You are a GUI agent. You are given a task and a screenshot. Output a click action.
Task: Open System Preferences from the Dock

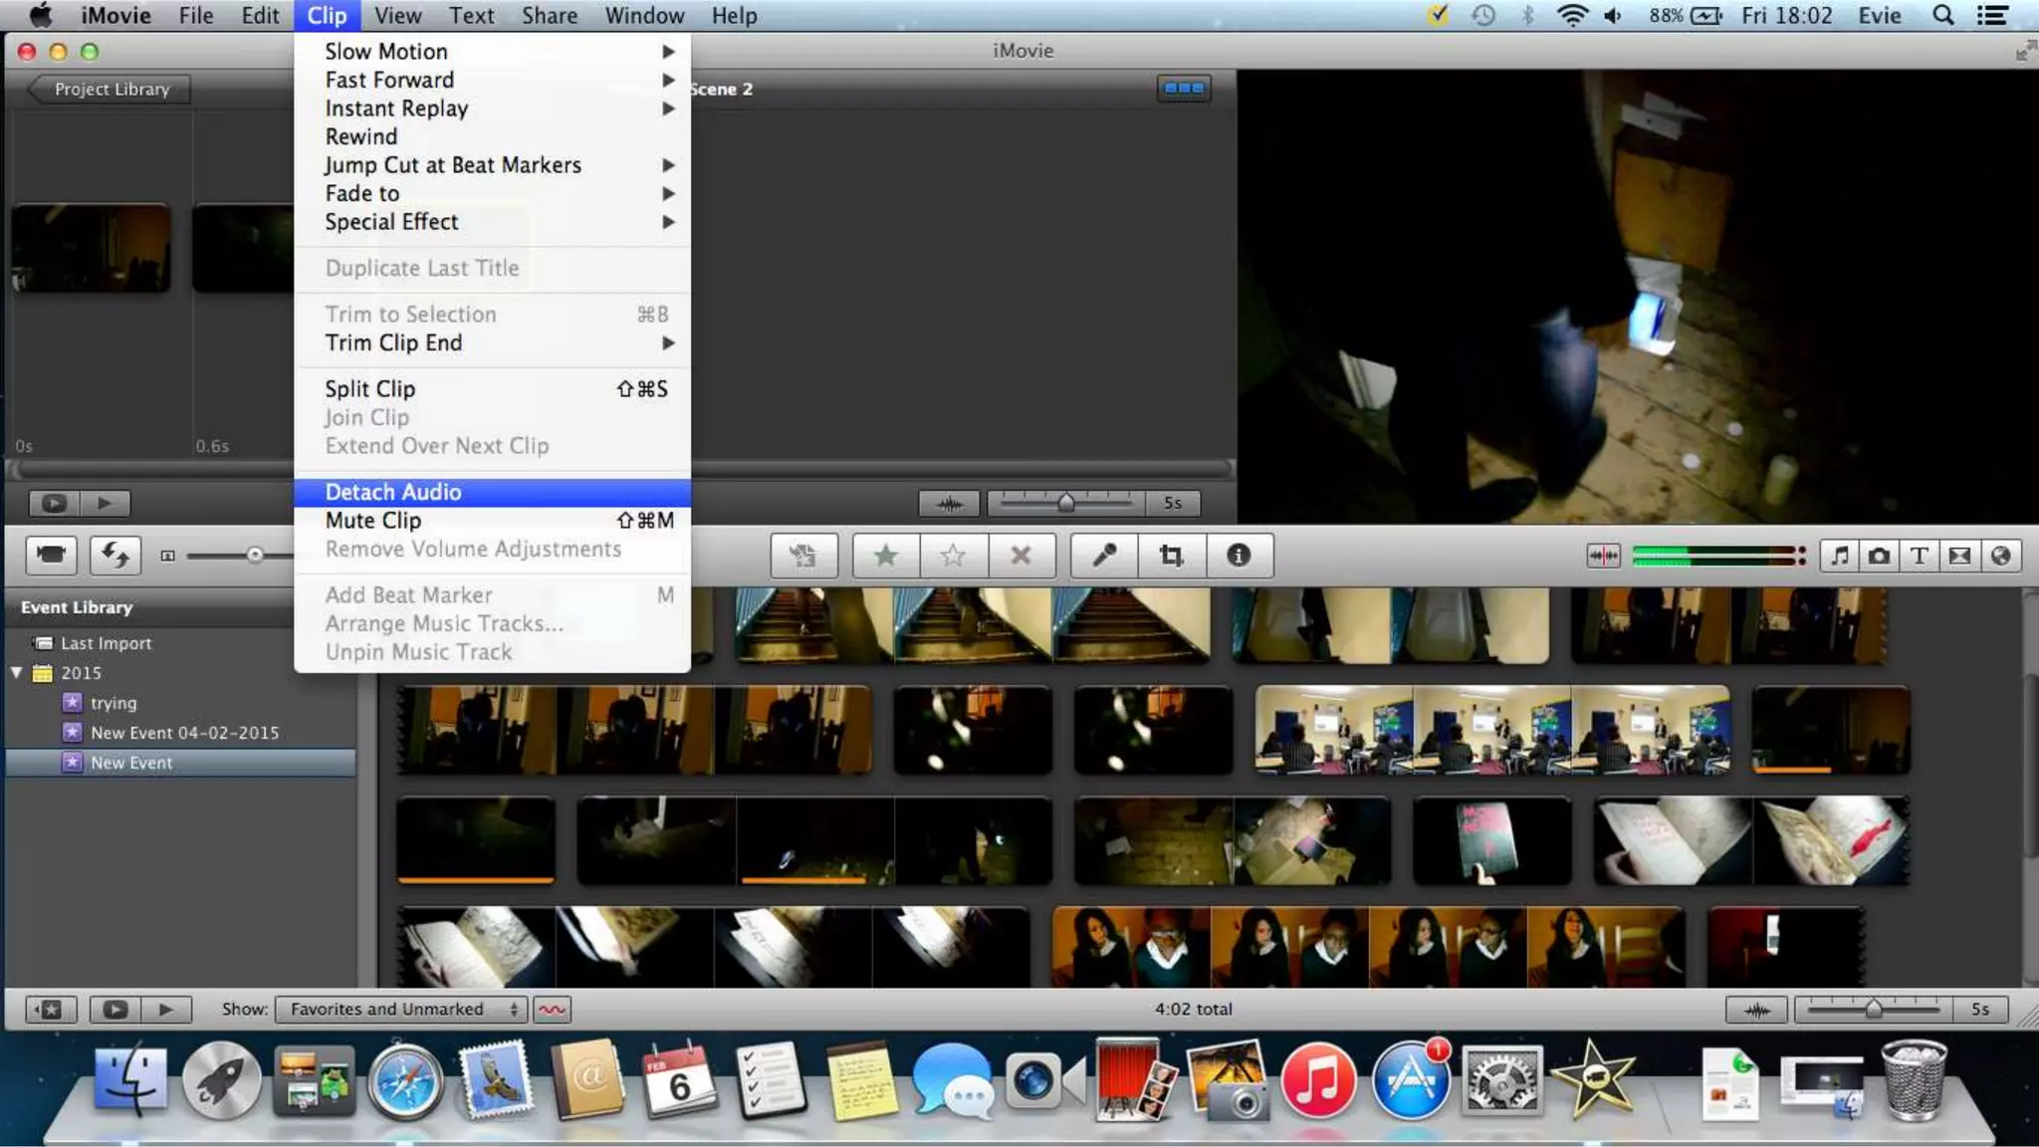pyautogui.click(x=1501, y=1081)
